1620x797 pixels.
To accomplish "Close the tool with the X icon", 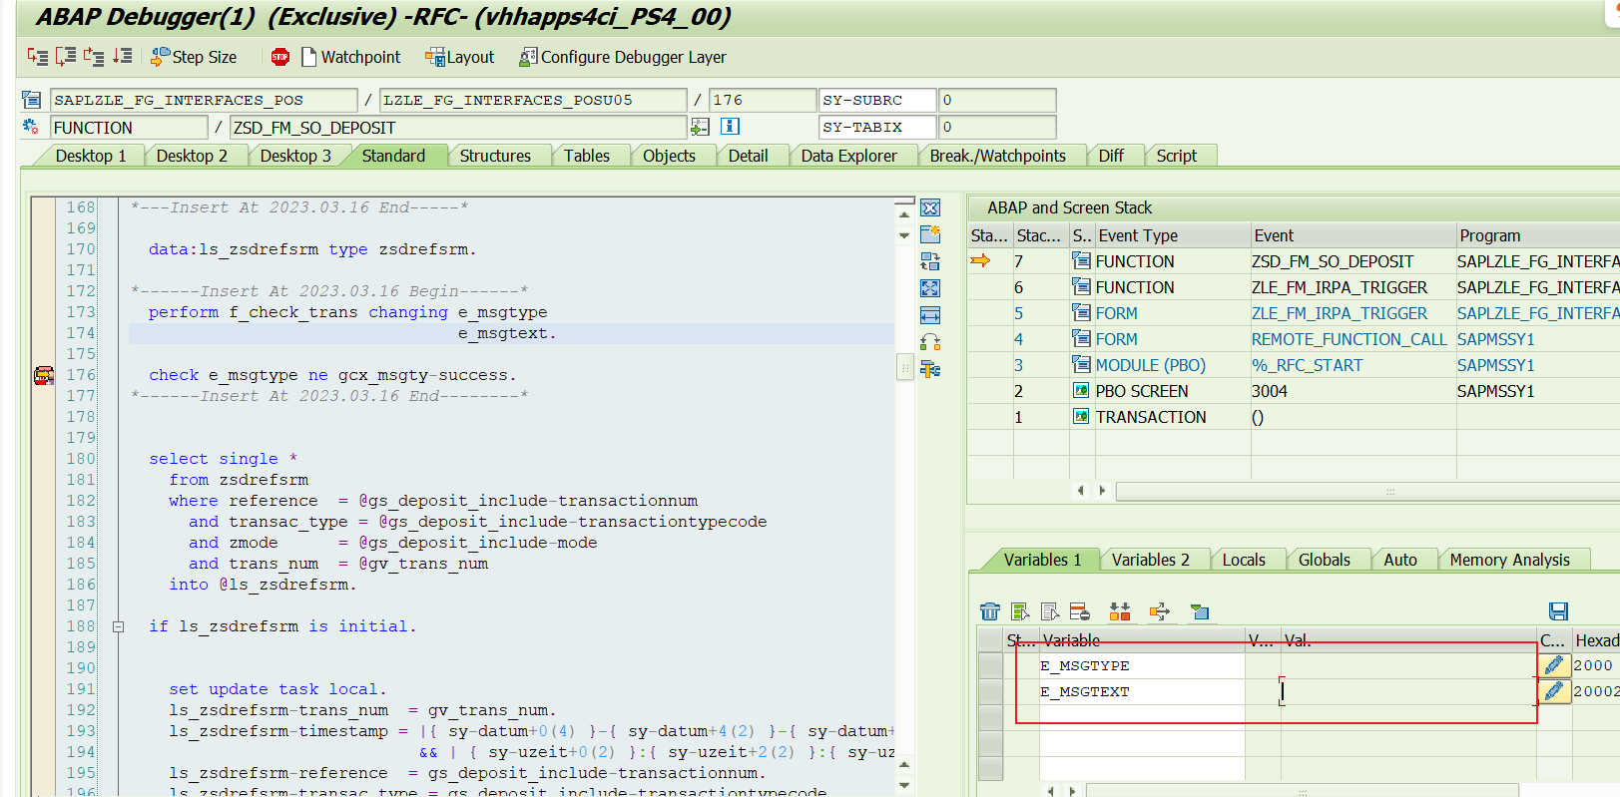I will 930,207.
